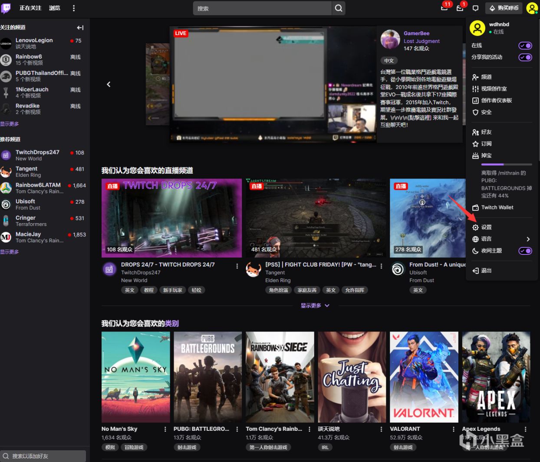Toggle the Dark Theme switch
The image size is (540, 462).
point(525,251)
